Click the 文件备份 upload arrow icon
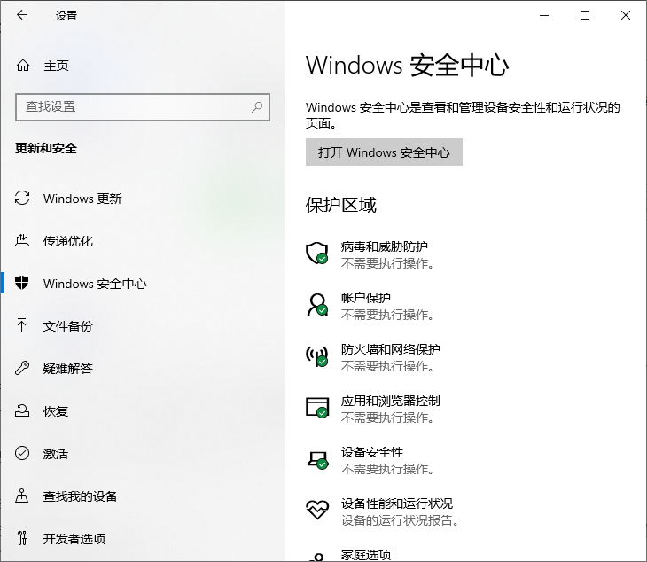647x562 pixels. (x=22, y=325)
